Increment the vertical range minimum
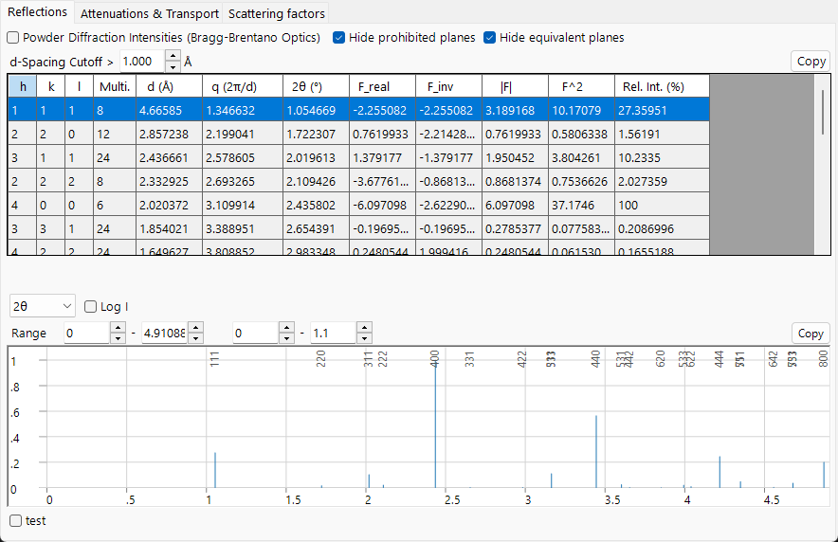Viewport: 838px width, 542px height. click(x=287, y=327)
